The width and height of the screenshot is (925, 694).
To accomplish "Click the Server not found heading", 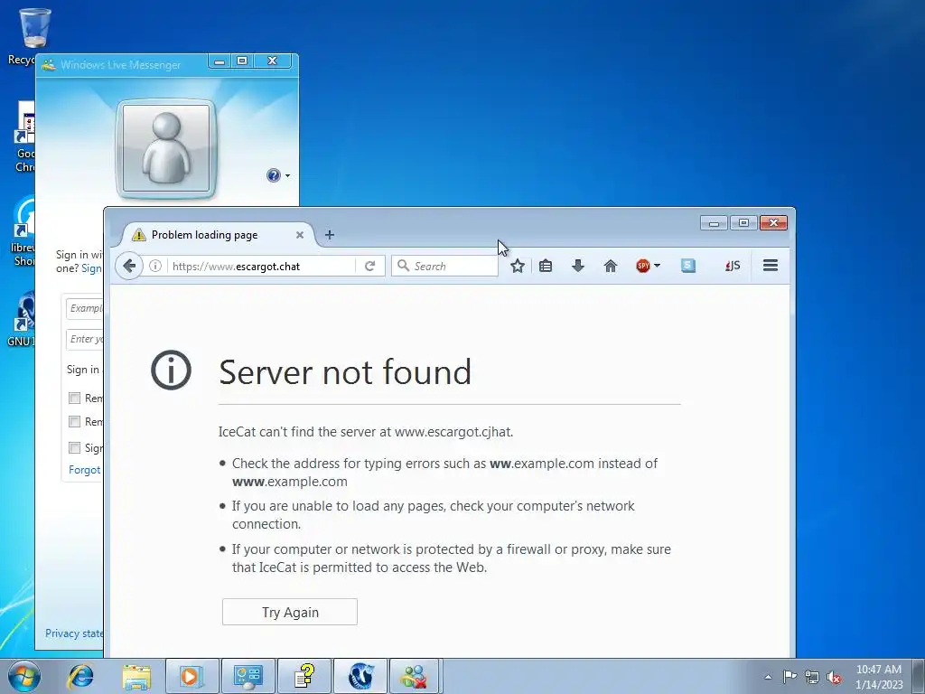I will (x=345, y=371).
